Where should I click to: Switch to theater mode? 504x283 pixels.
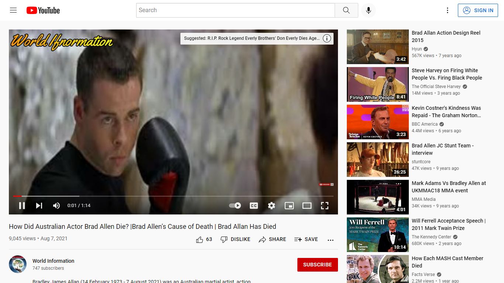(307, 206)
